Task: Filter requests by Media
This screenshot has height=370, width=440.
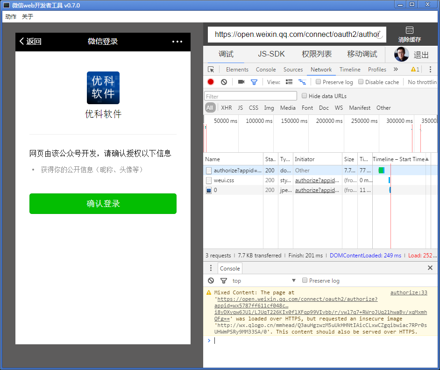Action: 288,108
